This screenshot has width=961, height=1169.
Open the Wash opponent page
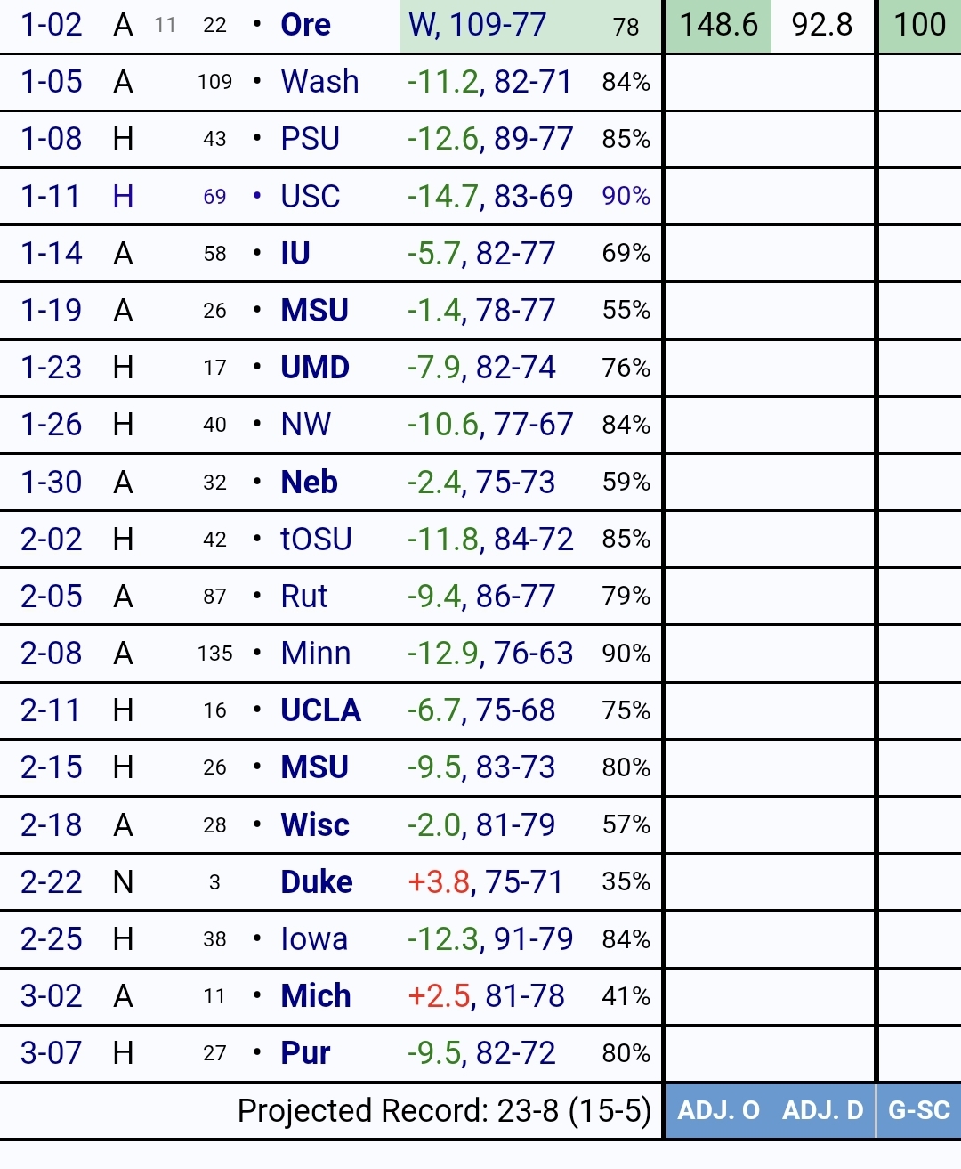pos(319,82)
